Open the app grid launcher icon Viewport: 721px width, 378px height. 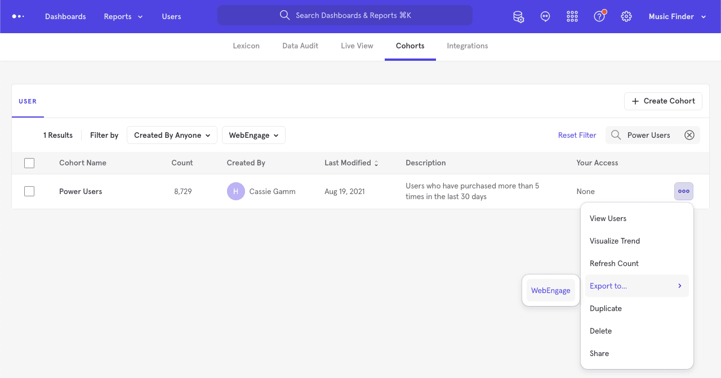[572, 16]
